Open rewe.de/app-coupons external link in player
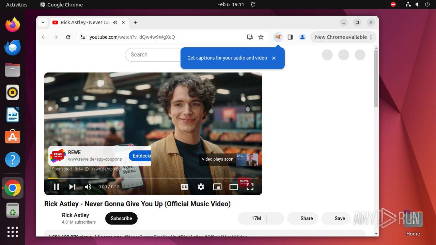The image size is (436, 245). (x=114, y=169)
